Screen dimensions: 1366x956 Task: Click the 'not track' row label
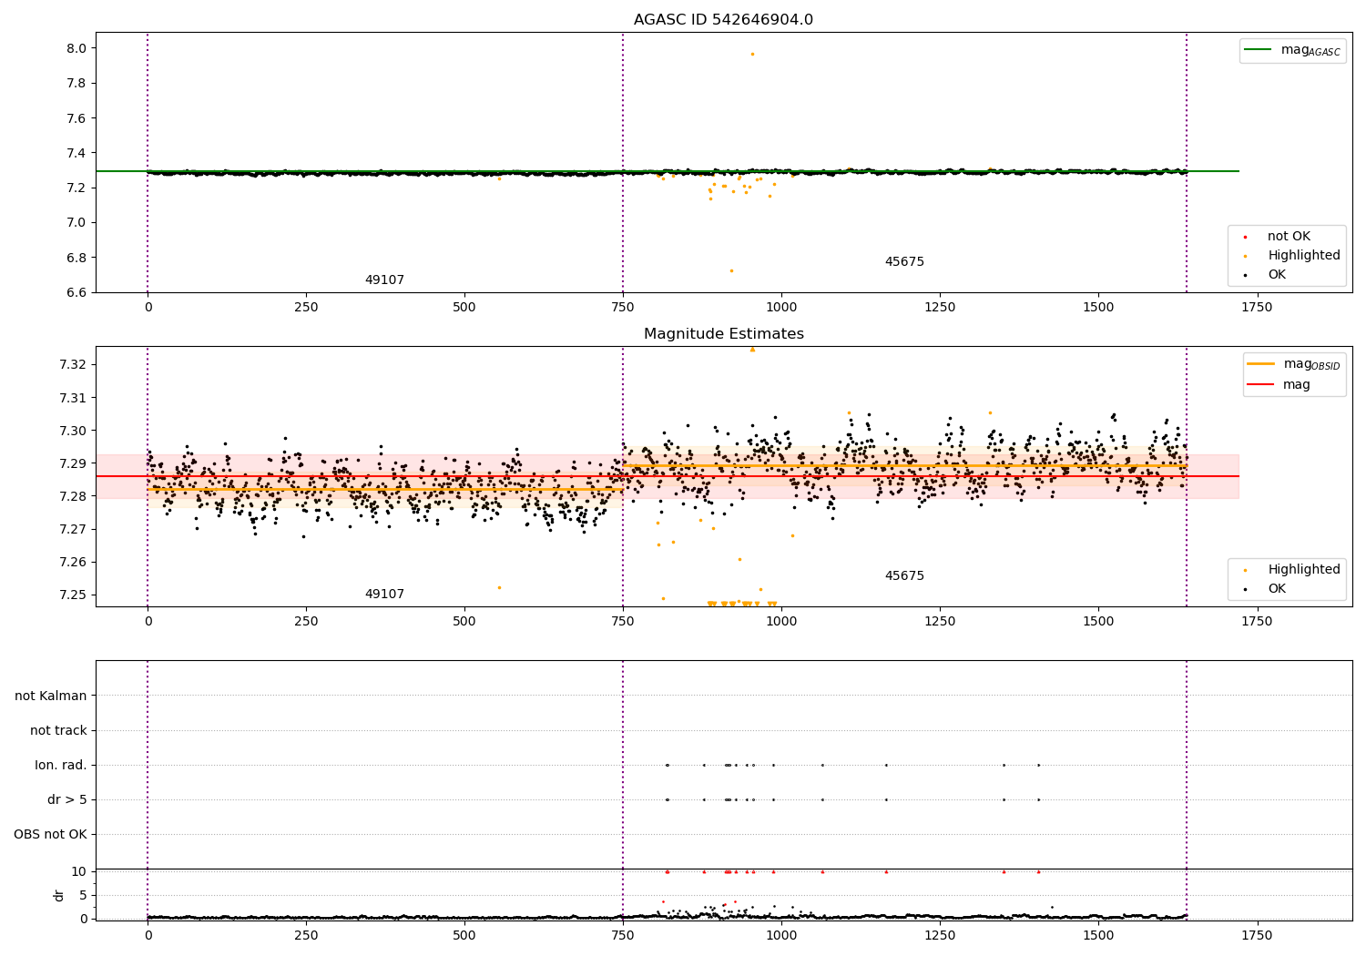pyautogui.click(x=58, y=731)
